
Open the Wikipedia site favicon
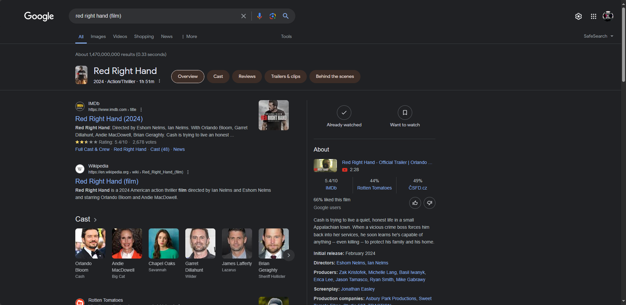(x=80, y=169)
